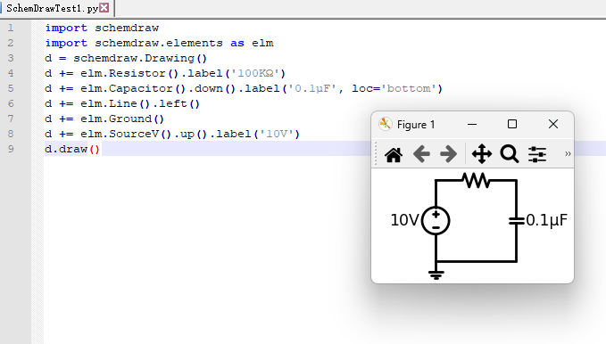
Task: Click the Home reset view icon
Action: (x=394, y=155)
